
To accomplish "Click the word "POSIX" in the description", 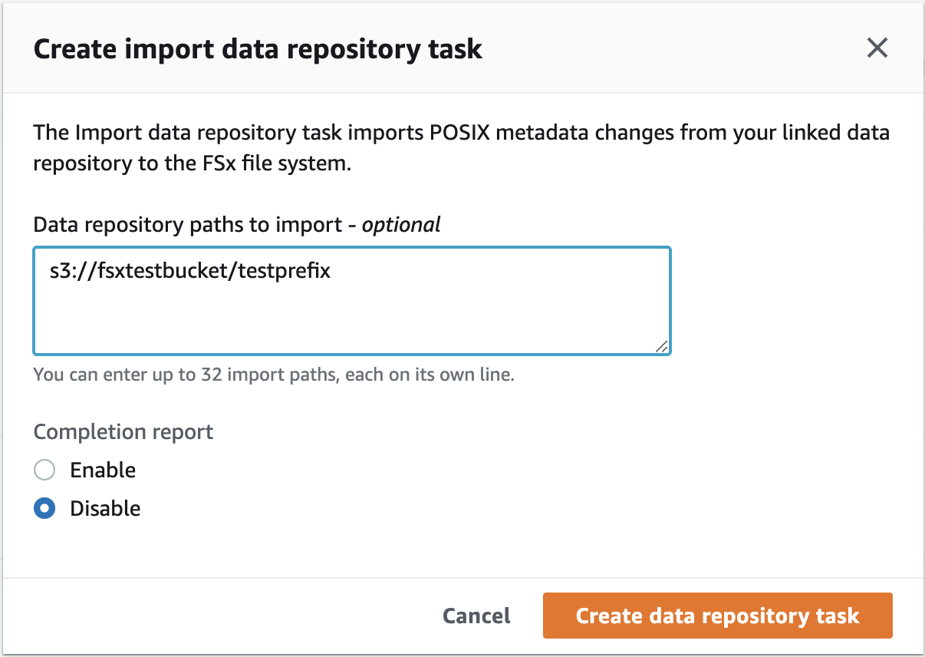I will click(x=458, y=132).
